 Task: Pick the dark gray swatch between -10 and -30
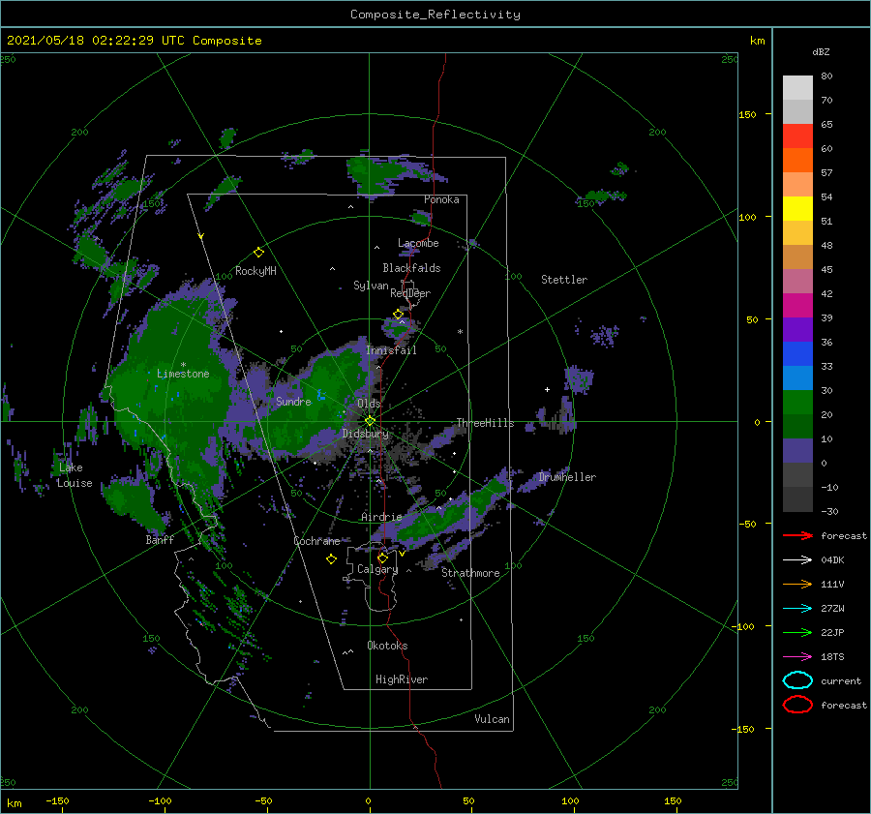click(797, 499)
